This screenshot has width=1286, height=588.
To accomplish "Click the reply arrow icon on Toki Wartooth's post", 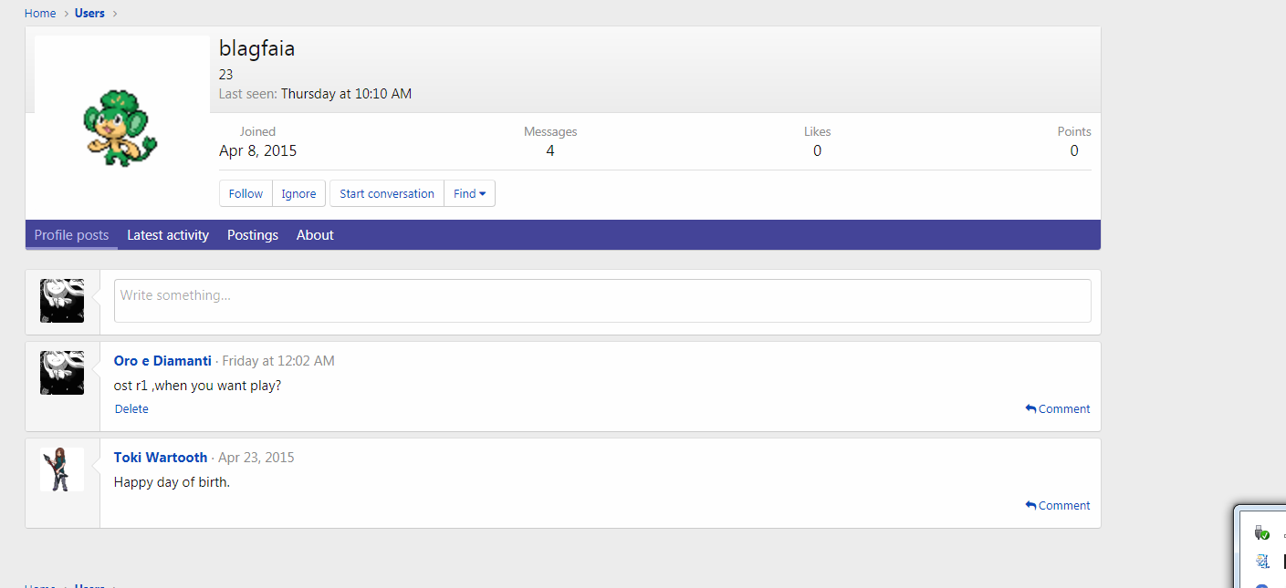I will click(x=1030, y=506).
